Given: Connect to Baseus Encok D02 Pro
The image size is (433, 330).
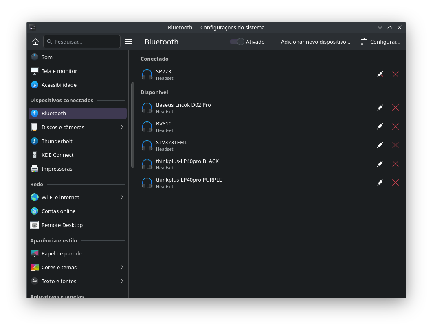Looking at the screenshot, I should 380,108.
